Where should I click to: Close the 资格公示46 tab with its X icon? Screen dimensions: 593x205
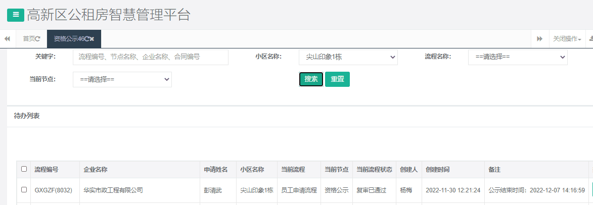(92, 39)
